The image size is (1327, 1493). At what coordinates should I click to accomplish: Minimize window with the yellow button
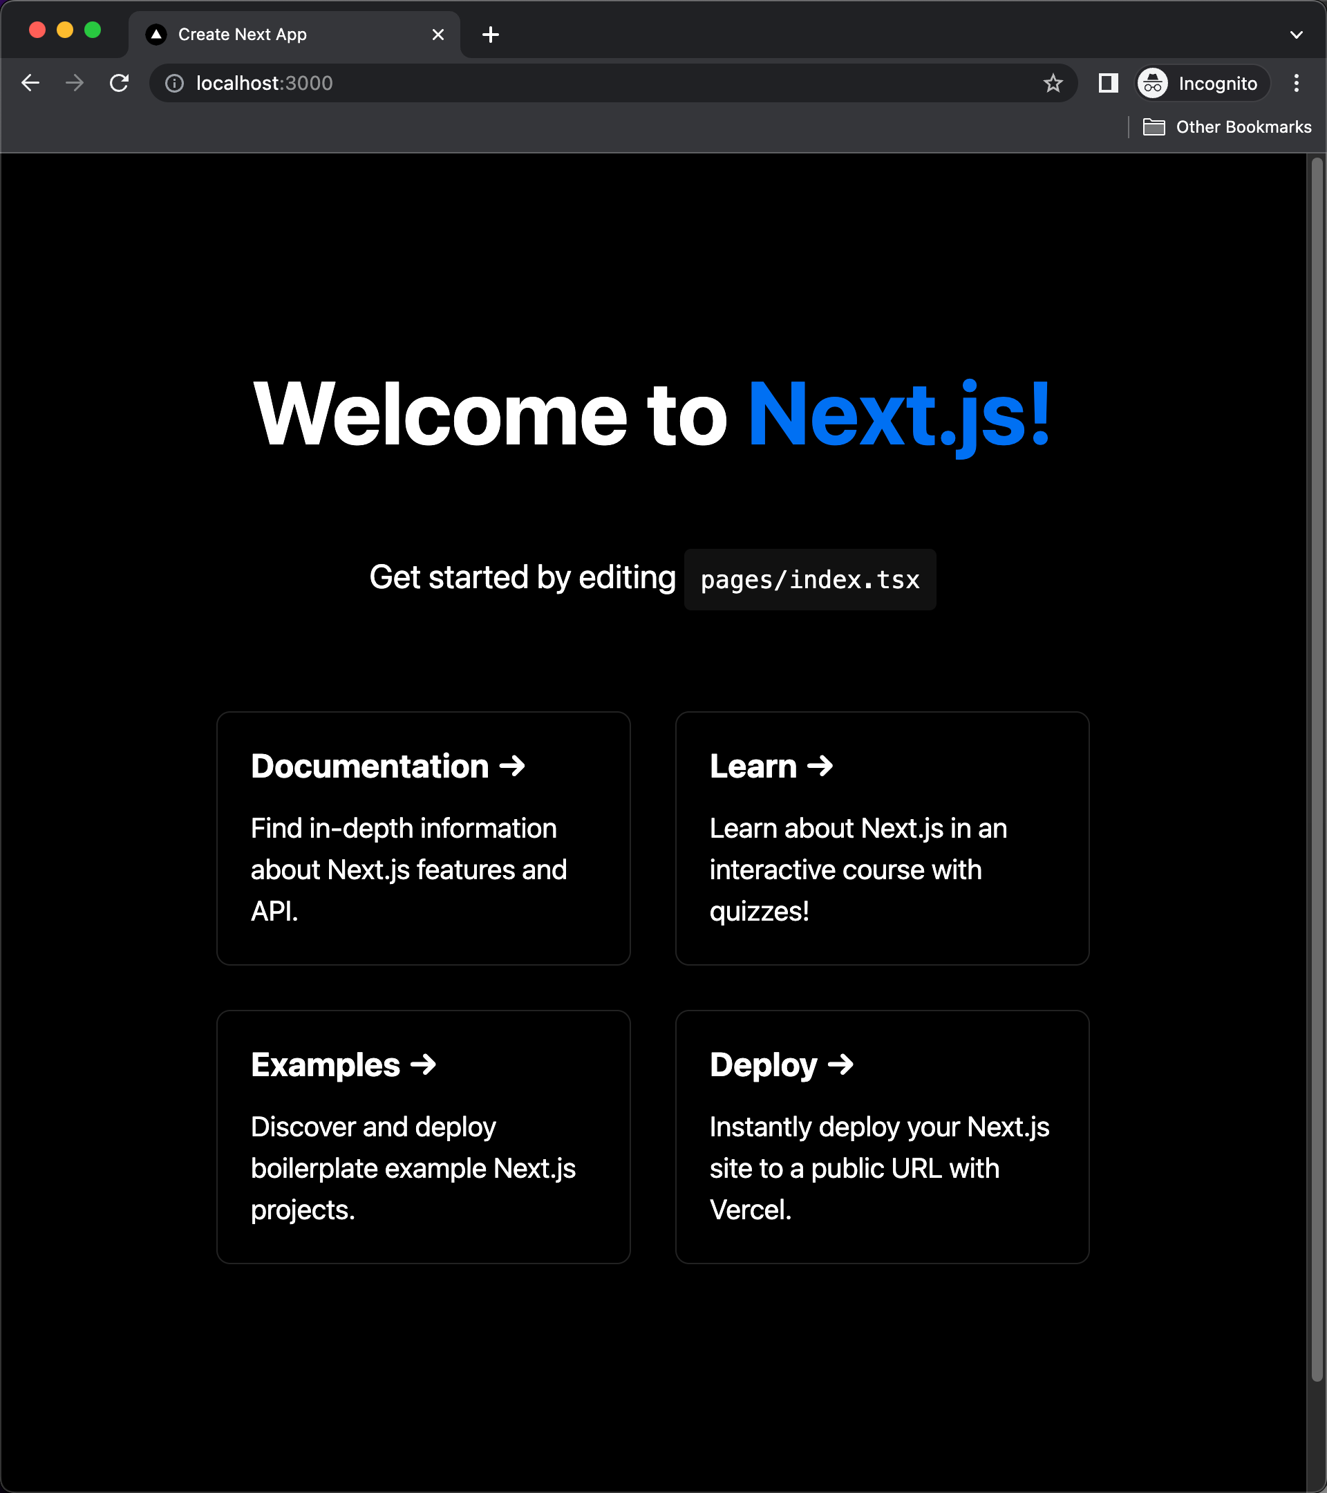click(65, 30)
